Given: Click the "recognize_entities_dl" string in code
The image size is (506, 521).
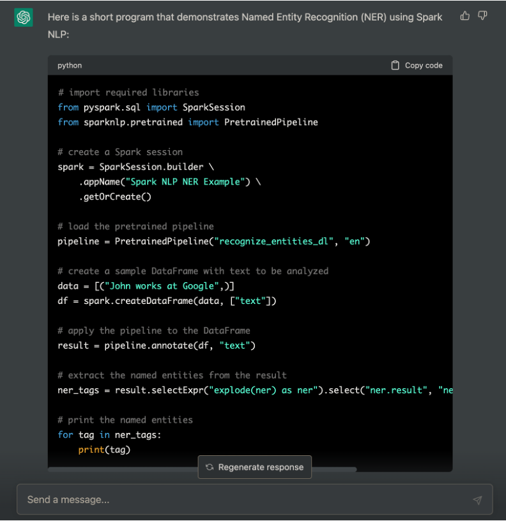Looking at the screenshot, I should click(273, 241).
